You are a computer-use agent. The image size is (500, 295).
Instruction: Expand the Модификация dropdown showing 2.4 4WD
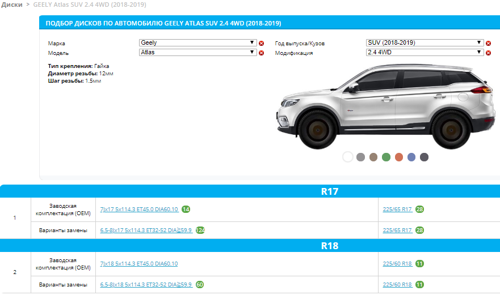pyautogui.click(x=425, y=53)
